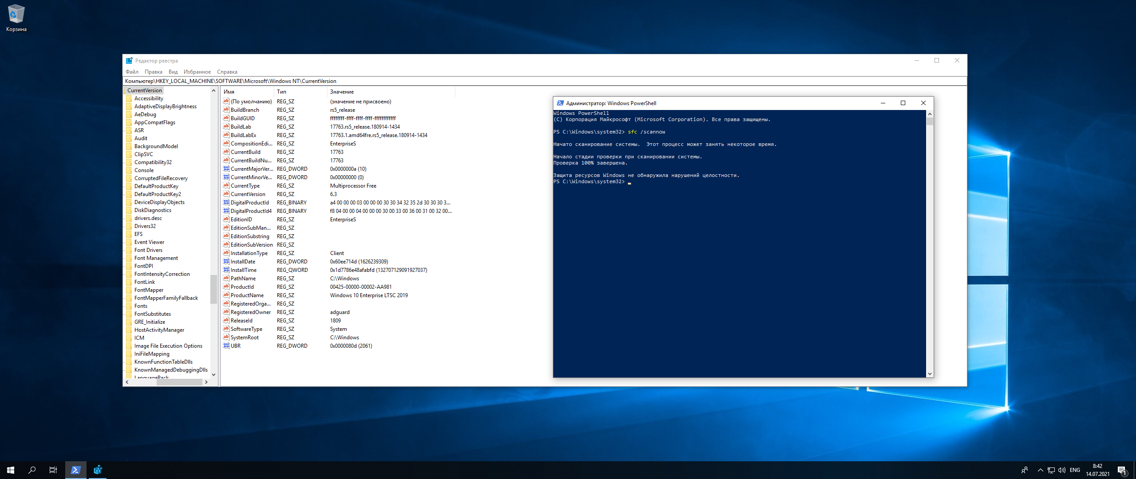This screenshot has height=479, width=1136.
Task: Click registry tree horizontal scroll left arrow
Action: point(127,382)
